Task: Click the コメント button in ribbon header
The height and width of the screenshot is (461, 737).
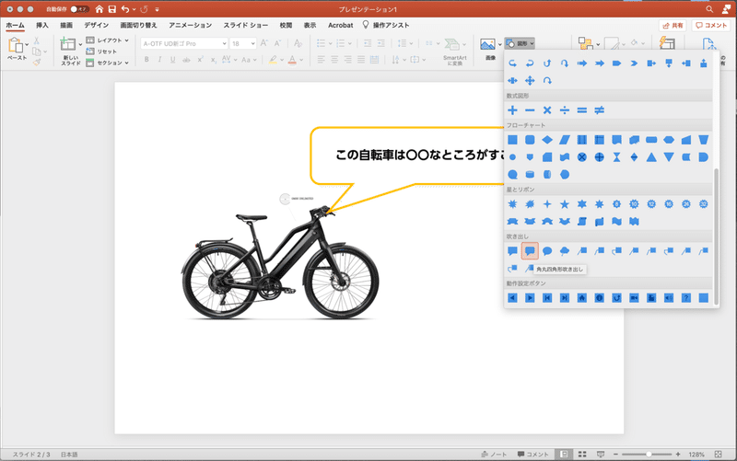Action: coord(711,26)
